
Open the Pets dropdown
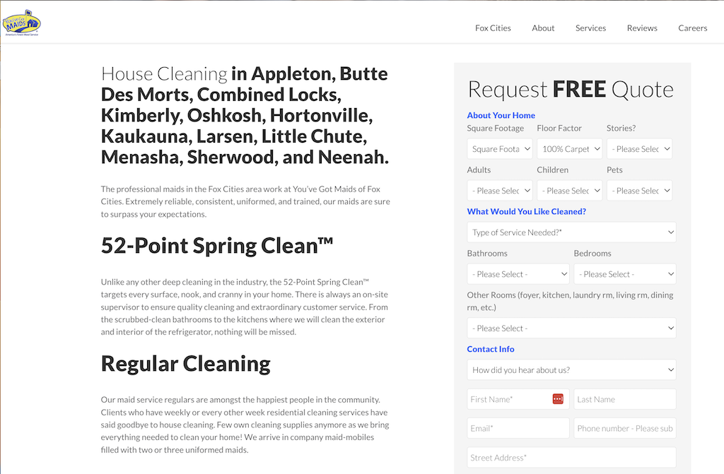tap(639, 190)
